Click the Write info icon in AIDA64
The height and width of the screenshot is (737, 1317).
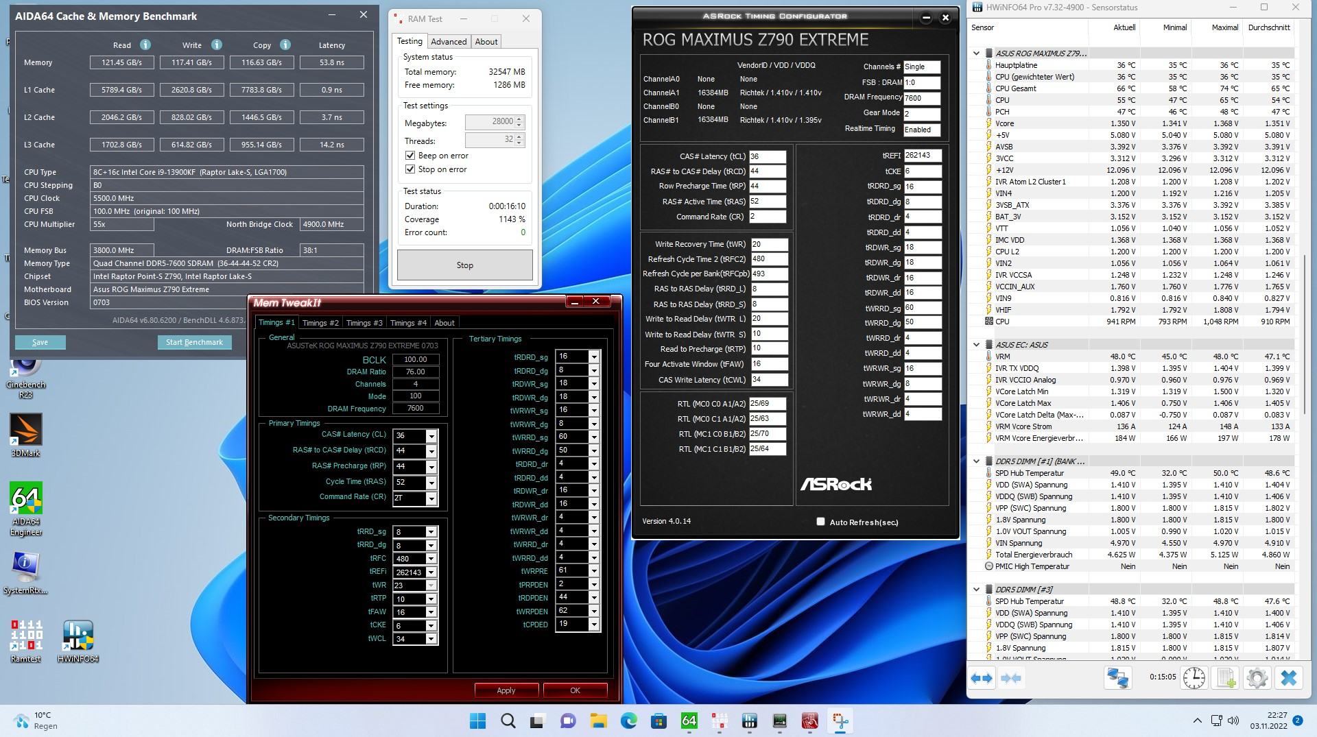click(217, 45)
